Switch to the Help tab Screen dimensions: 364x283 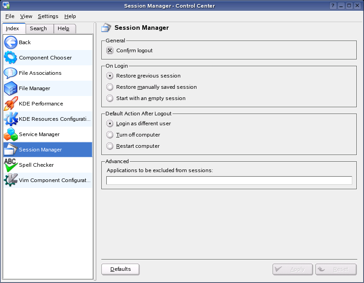pos(65,28)
